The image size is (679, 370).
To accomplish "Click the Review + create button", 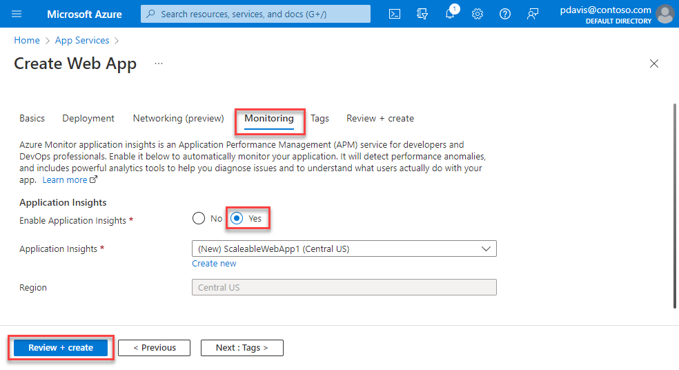I will (x=61, y=348).
